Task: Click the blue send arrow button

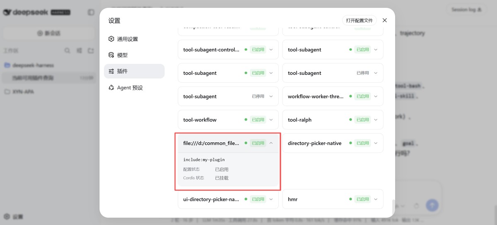Action: [x=432, y=205]
